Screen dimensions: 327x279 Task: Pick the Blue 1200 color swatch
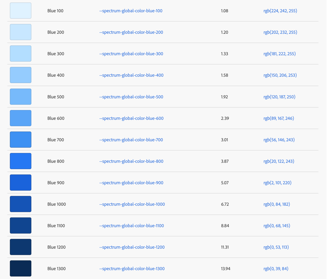pos(21,247)
